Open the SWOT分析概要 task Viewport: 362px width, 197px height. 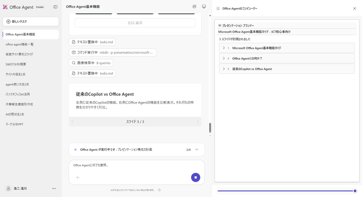(16, 64)
